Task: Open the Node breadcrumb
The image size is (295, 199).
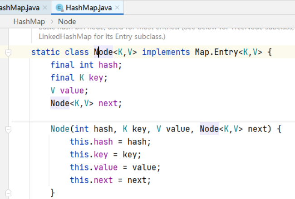Action: 67,22
